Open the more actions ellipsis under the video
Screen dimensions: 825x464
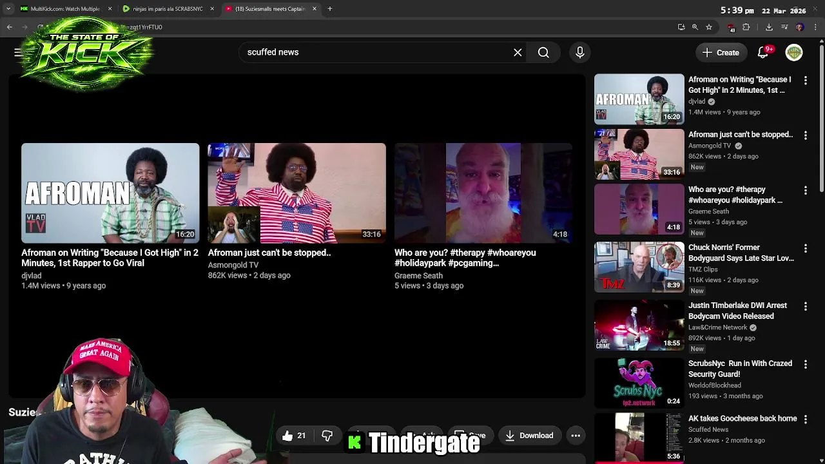click(576, 436)
